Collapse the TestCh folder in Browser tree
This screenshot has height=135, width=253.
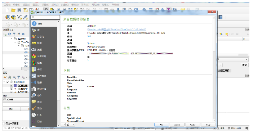(x=15, y=42)
